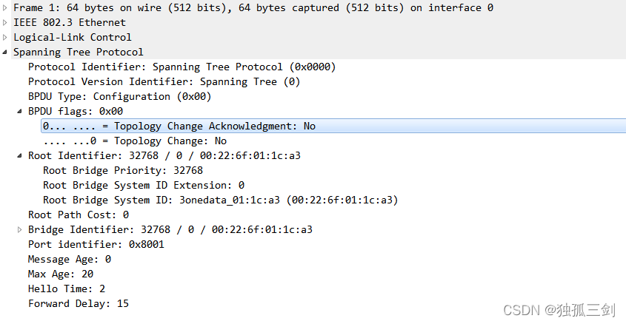Select the Root Bridge Priority row
The height and width of the screenshot is (324, 626).
(x=122, y=170)
